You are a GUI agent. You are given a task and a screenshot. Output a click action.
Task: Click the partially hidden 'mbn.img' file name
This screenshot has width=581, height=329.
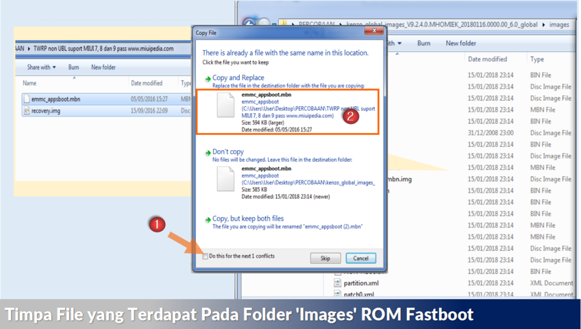coord(400,179)
